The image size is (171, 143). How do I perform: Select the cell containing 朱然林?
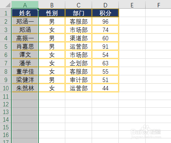coord(25,88)
